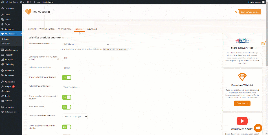The image size is (268, 135).
Task: Click the Premium Wishlist diamond icon
Action: point(242,77)
